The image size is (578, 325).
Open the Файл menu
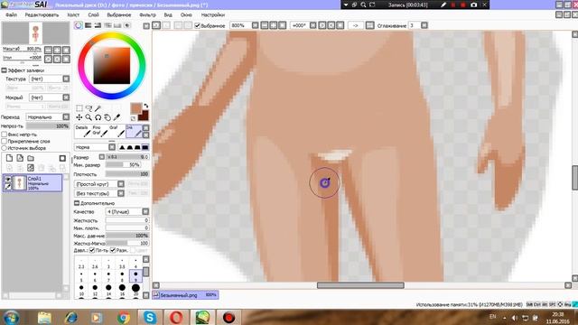12,14
